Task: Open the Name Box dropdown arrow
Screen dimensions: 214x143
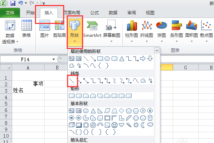Action: click(53, 59)
